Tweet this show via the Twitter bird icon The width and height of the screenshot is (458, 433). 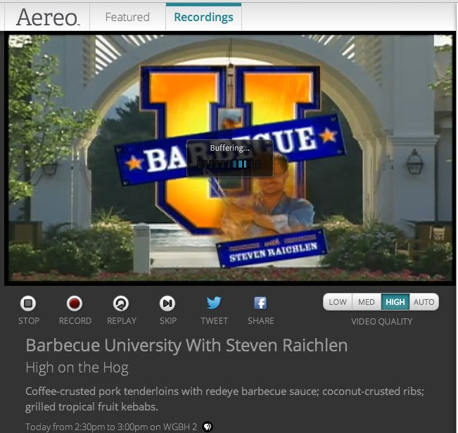click(214, 303)
